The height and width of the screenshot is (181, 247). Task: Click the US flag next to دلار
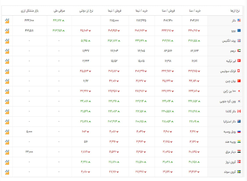239,20
